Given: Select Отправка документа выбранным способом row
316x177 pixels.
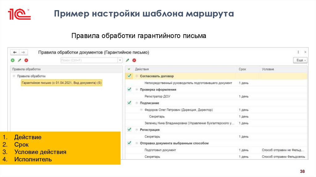Looking at the screenshot, I should point(216,143).
